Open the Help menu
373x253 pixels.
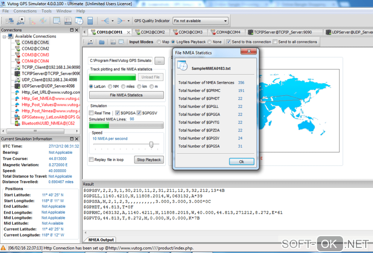(81, 11)
